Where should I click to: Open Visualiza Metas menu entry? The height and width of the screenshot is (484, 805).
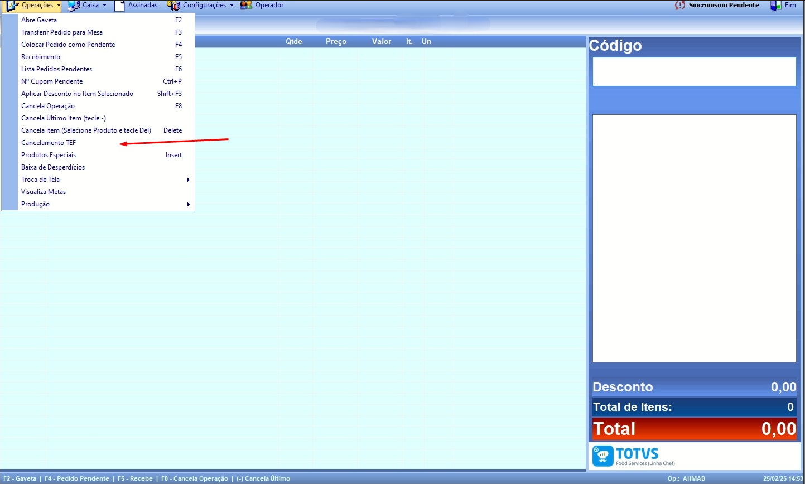(x=98, y=192)
